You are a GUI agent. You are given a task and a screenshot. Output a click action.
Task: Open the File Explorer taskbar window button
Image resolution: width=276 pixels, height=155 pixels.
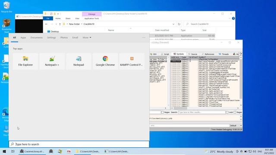[88, 151]
